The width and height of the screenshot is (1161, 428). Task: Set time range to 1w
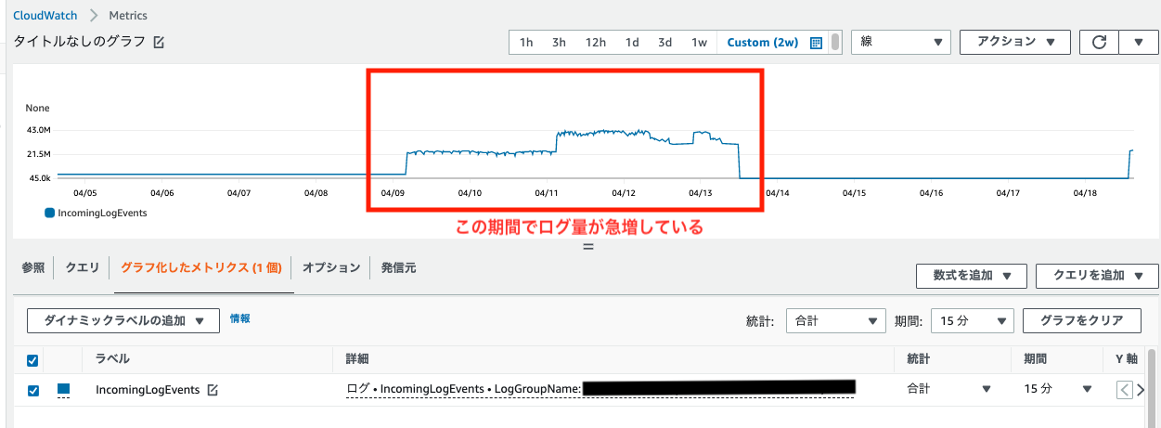point(699,43)
